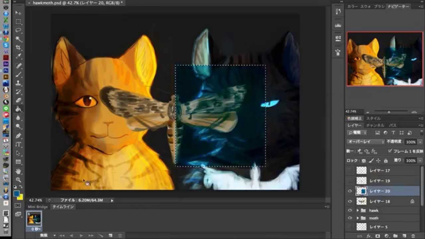Switch to the スタイル tab
This screenshot has height=239, width=425.
[374, 119]
